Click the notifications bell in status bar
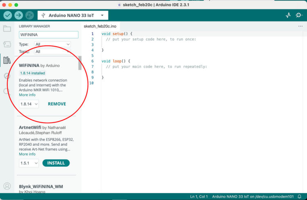Viewport: 307px width, 200px height. 300,196
